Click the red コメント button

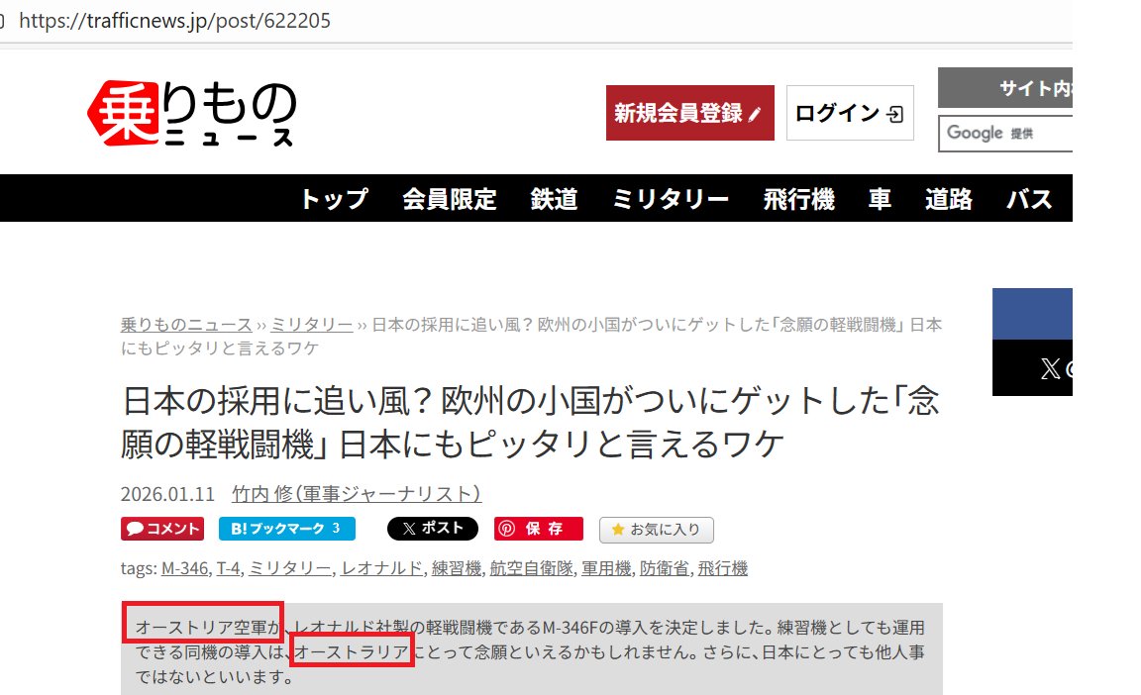162,529
